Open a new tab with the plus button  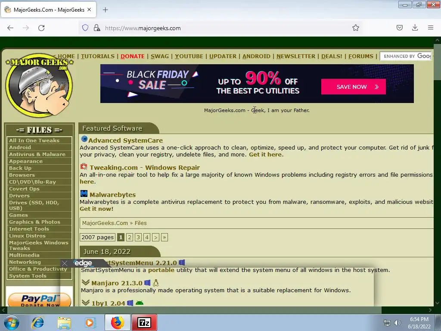point(105,10)
